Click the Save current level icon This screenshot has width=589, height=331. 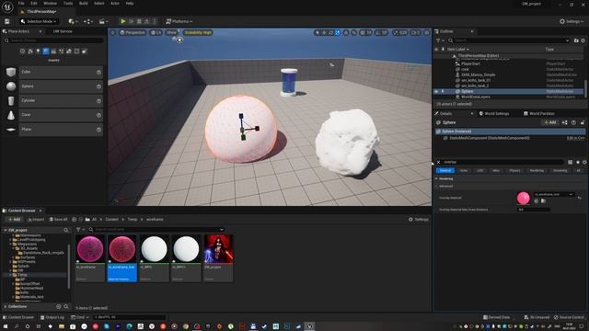7,21
